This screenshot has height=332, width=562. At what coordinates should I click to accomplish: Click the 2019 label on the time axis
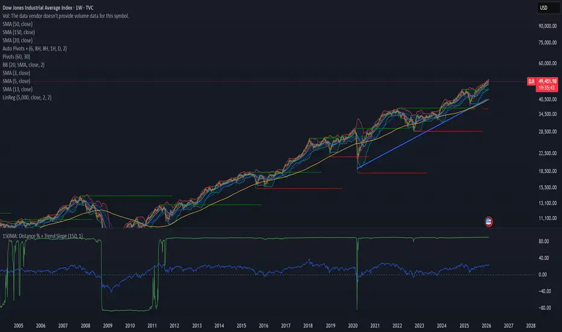[330, 326]
